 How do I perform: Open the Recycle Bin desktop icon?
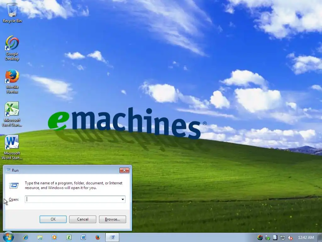12,12
